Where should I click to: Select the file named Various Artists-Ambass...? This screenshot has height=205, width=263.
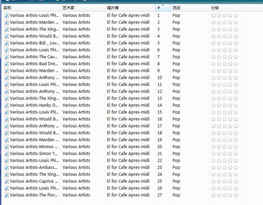[x=34, y=167]
